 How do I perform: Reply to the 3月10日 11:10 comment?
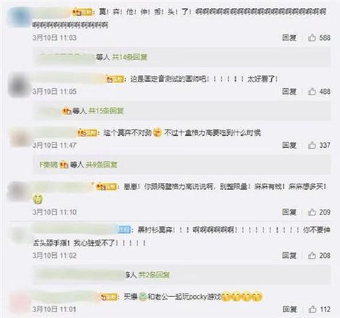289,212
